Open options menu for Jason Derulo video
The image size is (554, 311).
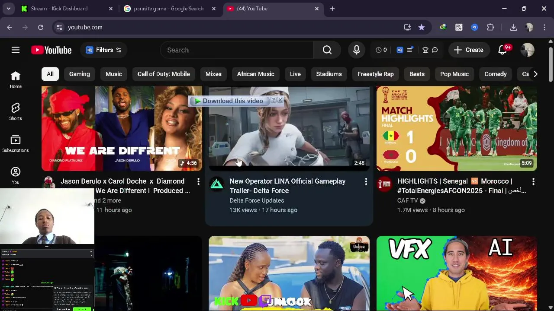[x=198, y=181]
